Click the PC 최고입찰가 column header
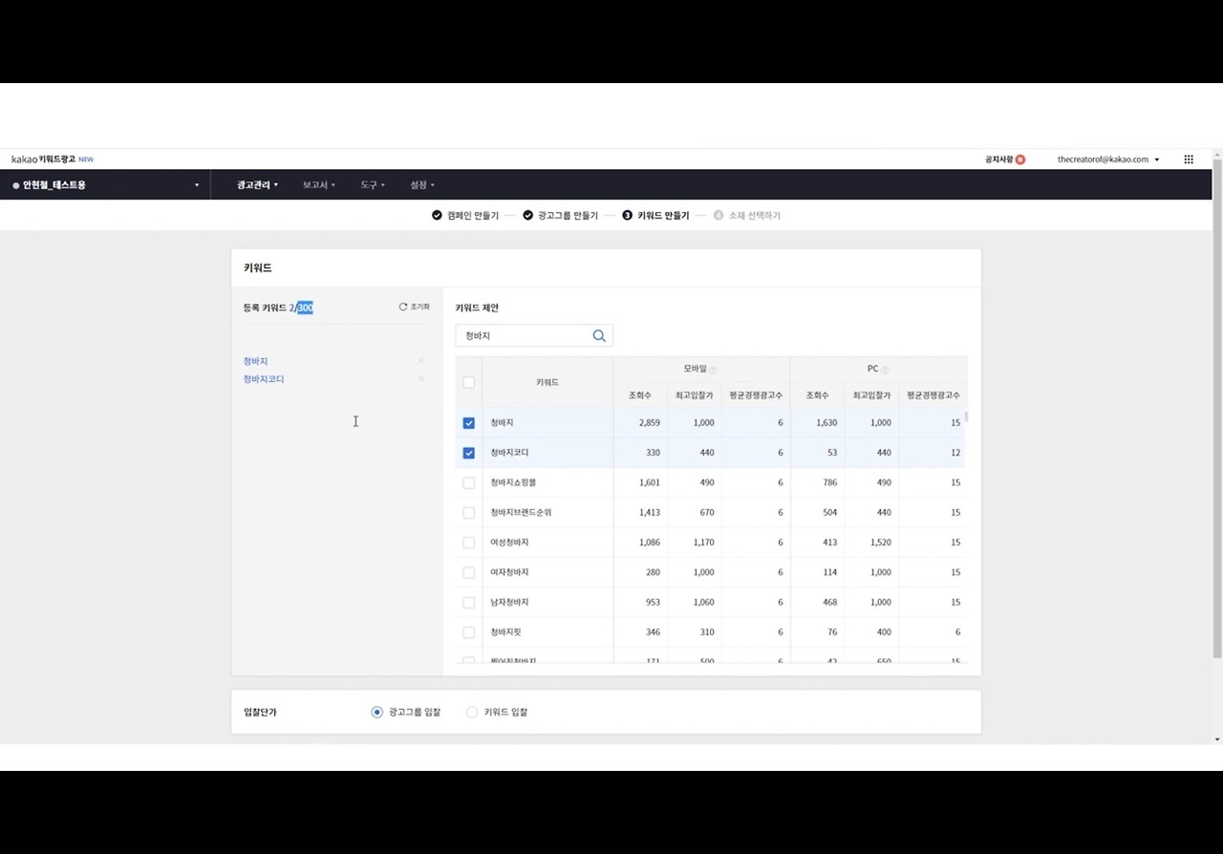 click(871, 395)
